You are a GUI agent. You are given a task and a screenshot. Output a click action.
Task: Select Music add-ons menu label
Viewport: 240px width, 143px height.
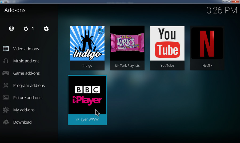click(26, 61)
